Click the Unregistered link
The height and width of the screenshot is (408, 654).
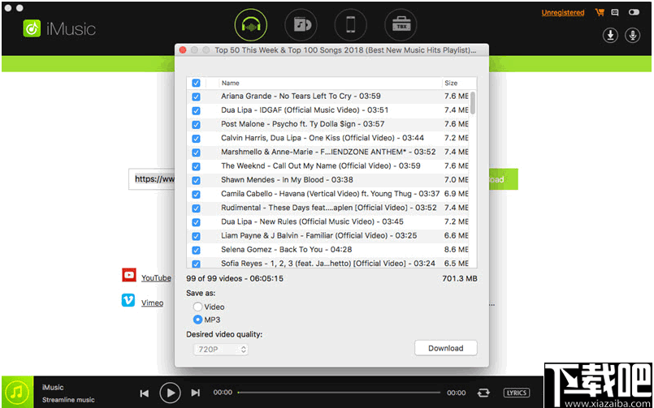[x=563, y=12]
